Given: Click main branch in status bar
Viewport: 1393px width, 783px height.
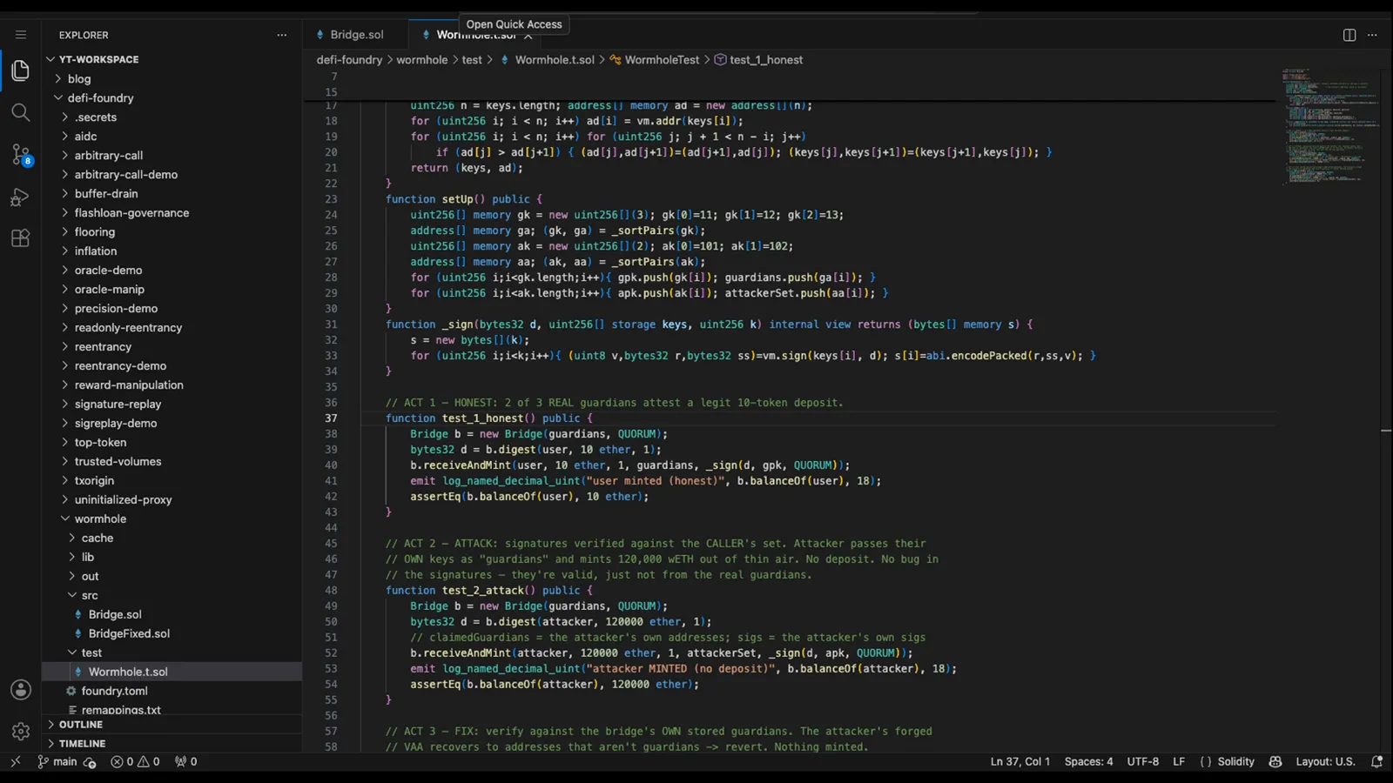Looking at the screenshot, I should coord(57,761).
